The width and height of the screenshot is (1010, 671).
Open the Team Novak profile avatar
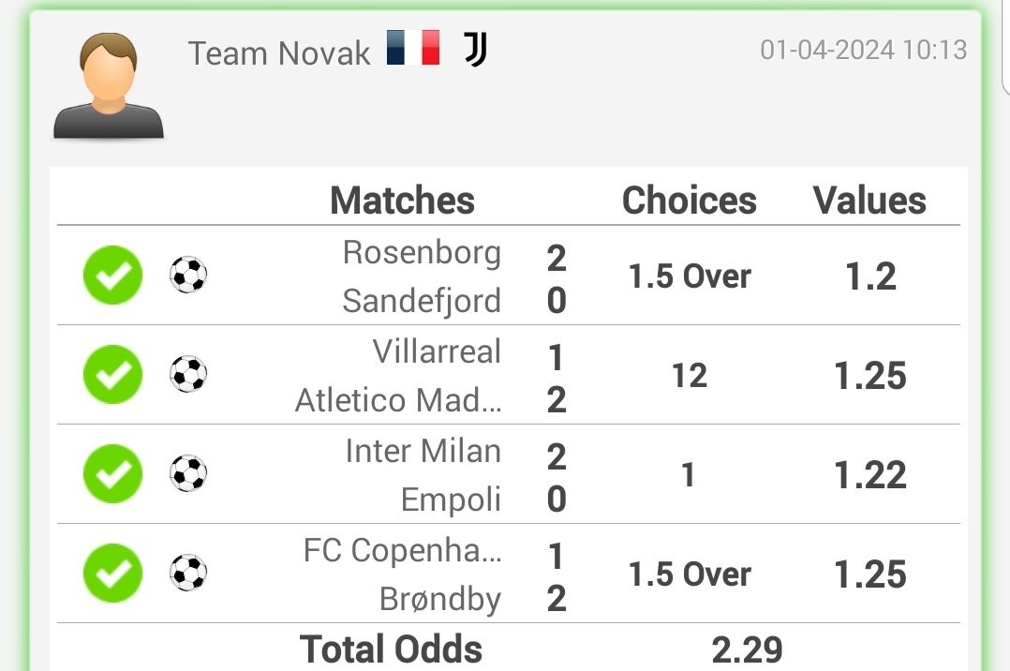coord(109,85)
